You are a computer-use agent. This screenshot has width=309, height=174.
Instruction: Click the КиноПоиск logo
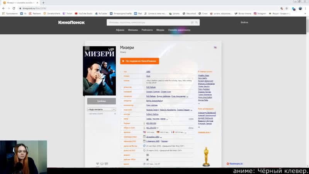(x=71, y=22)
